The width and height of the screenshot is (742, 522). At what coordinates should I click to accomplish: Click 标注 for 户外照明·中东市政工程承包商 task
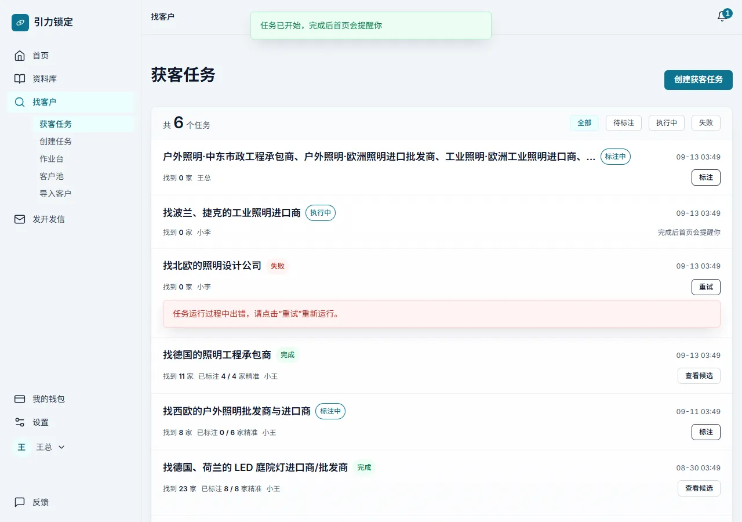[706, 177]
